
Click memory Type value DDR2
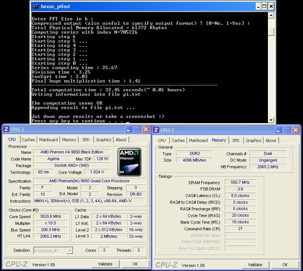[x=194, y=153]
